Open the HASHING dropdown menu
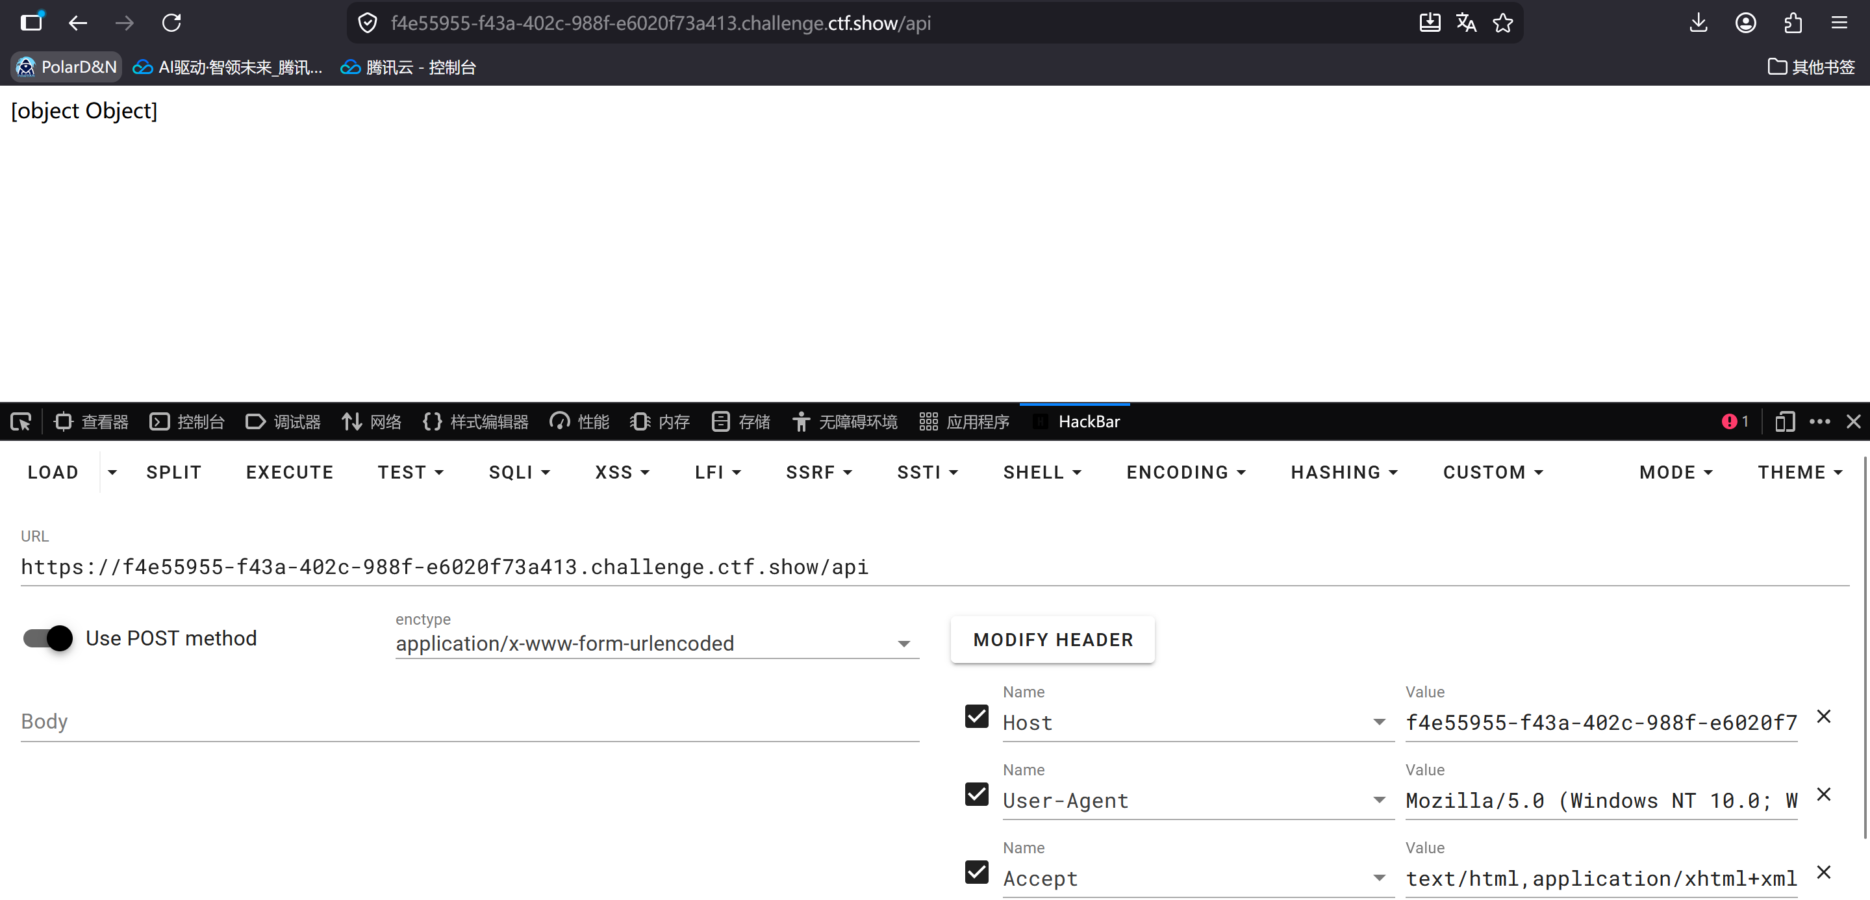Viewport: 1870px width, 900px height. point(1345,473)
